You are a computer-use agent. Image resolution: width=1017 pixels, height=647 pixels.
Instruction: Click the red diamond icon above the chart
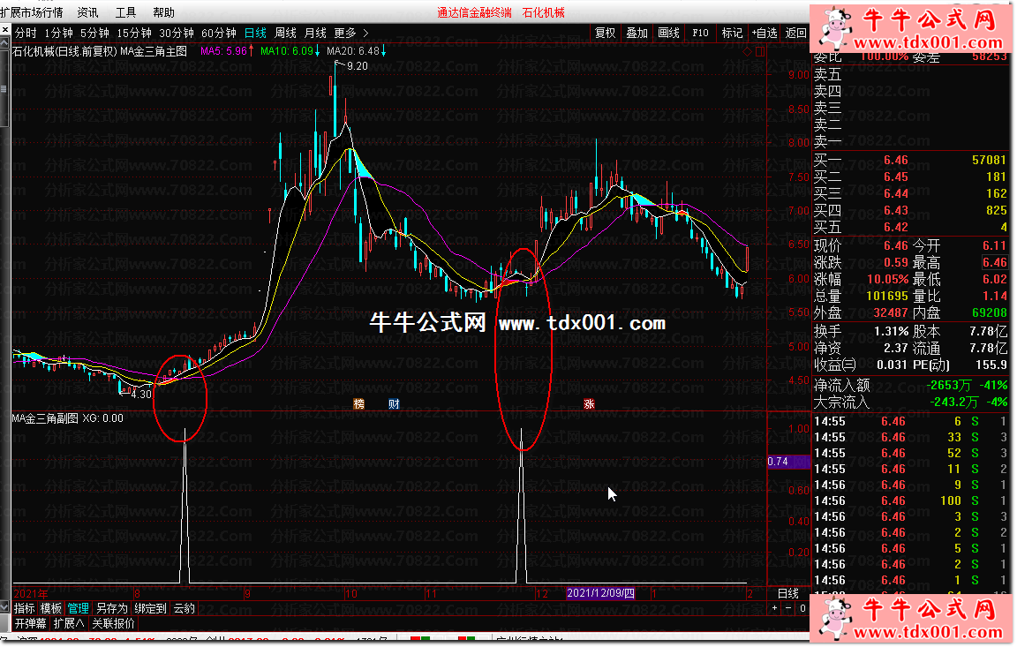tap(747, 51)
